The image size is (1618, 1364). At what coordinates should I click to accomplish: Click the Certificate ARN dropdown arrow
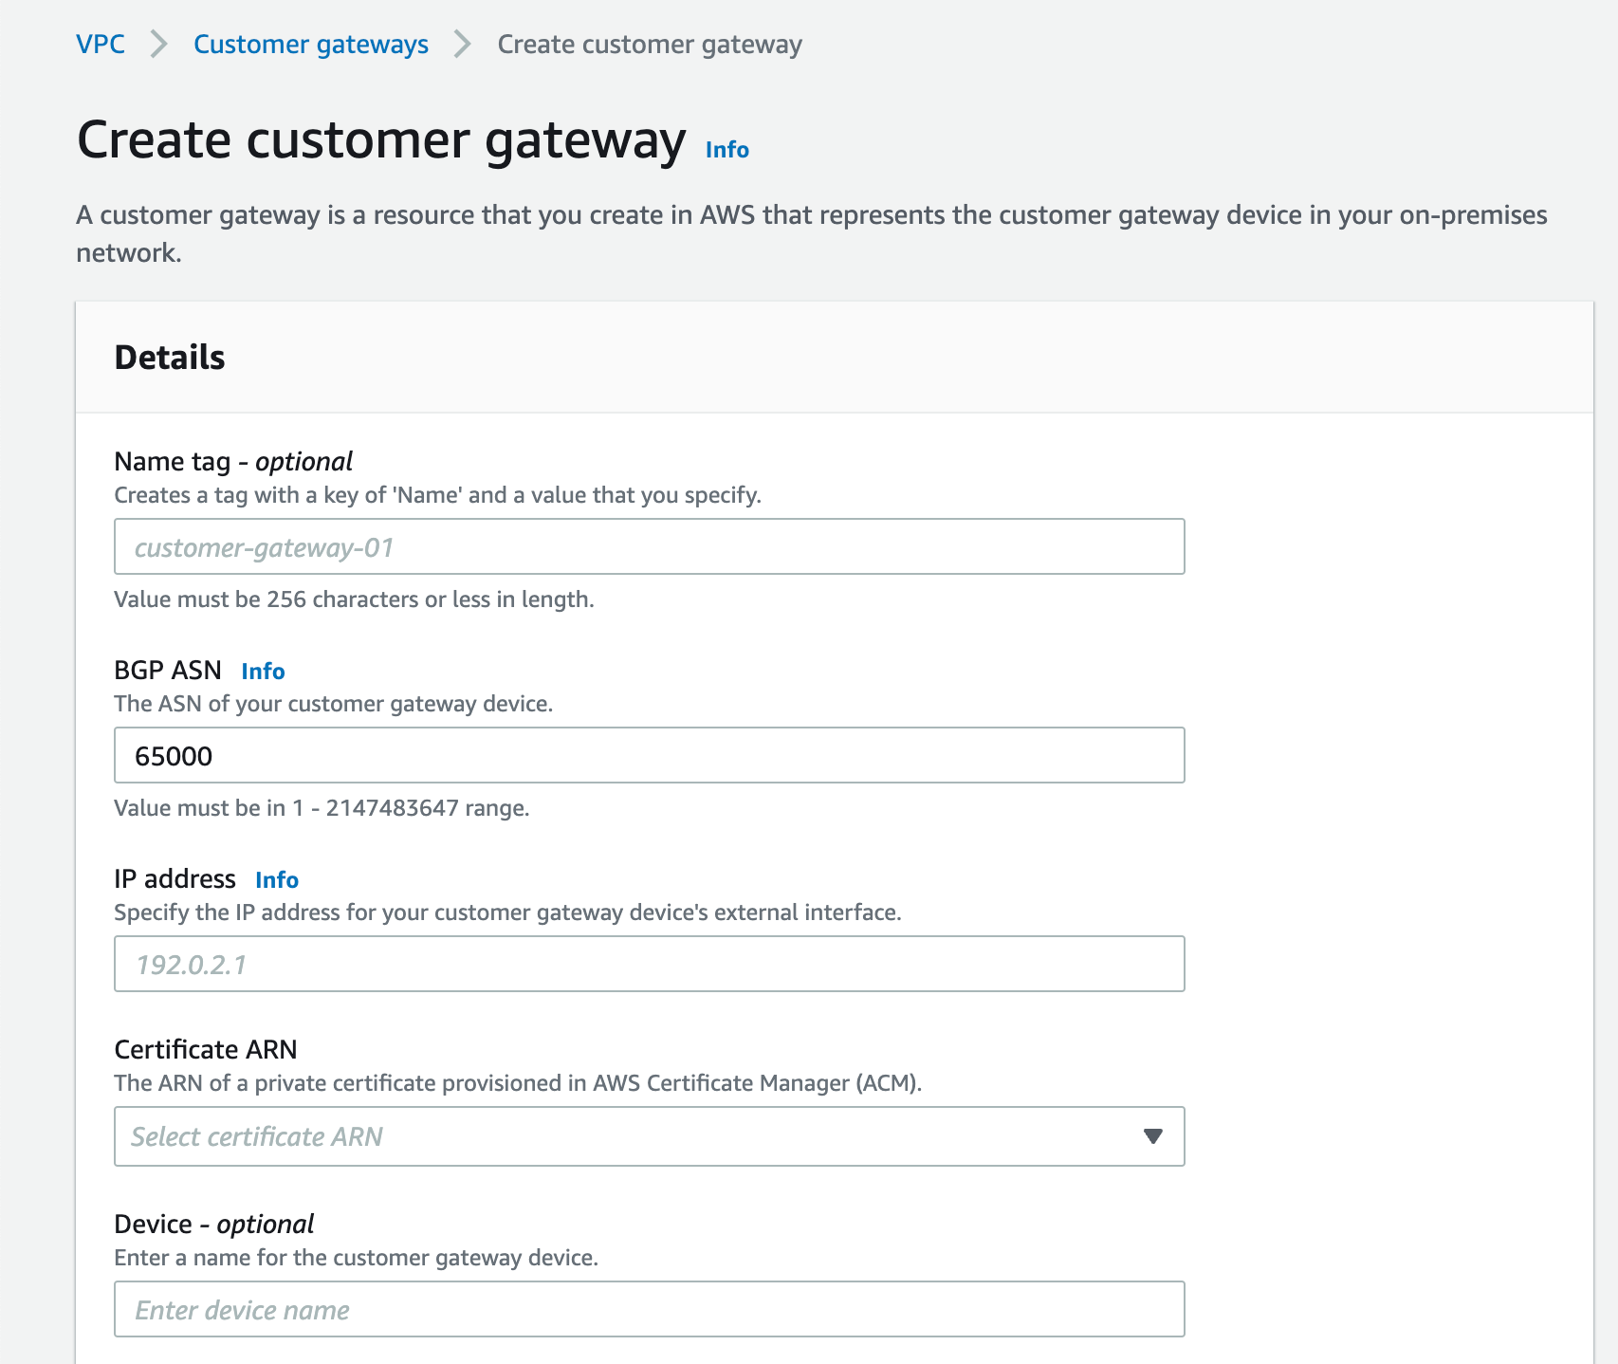click(x=1152, y=1136)
